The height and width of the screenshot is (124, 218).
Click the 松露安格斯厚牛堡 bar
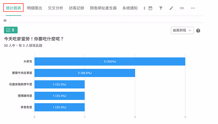60,84
